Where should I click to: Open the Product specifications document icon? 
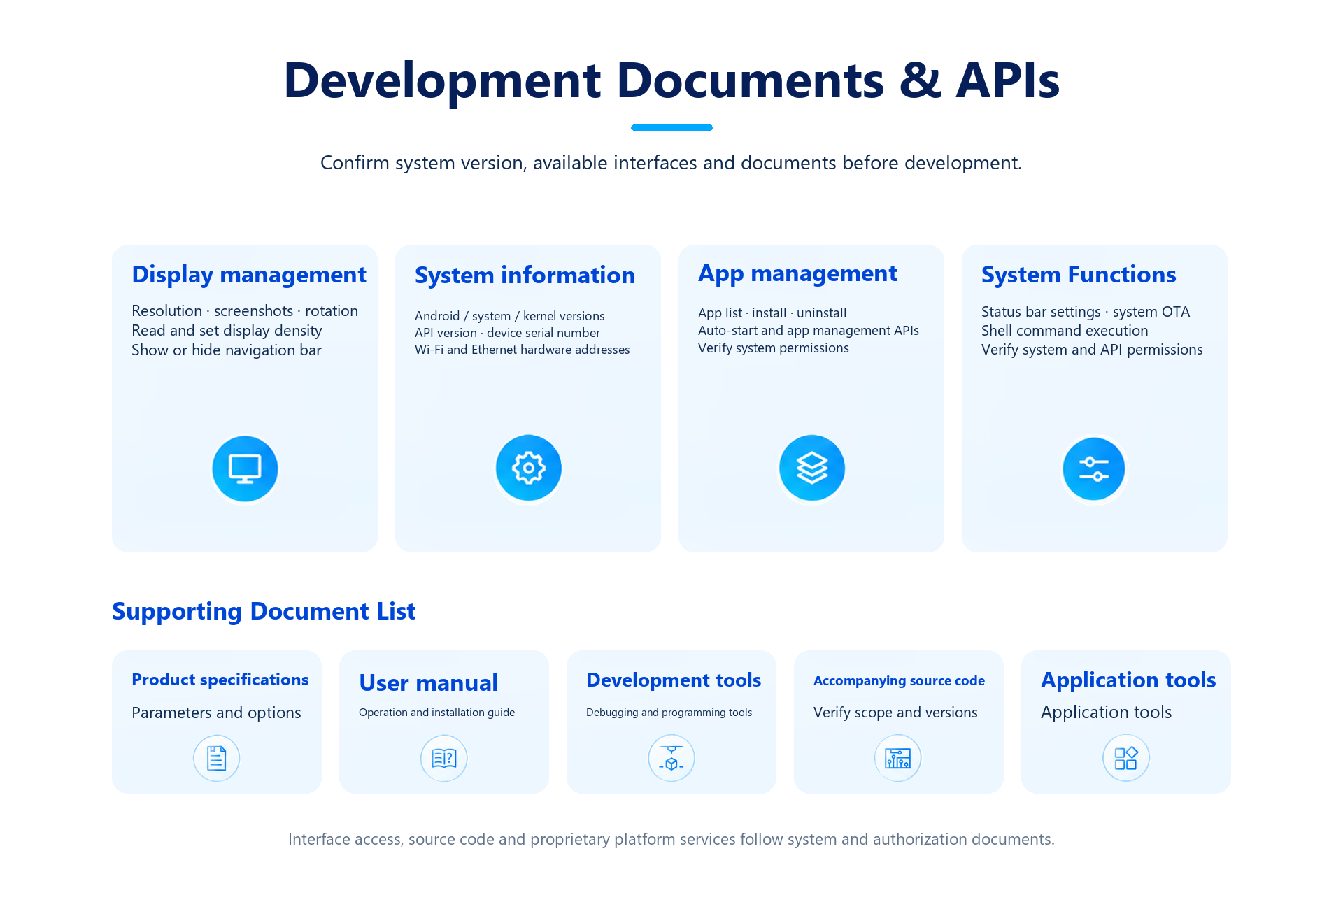(217, 758)
